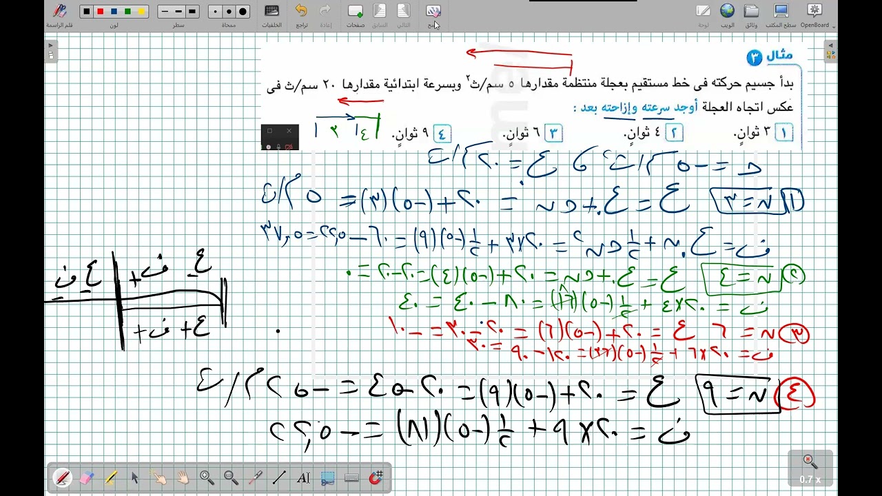882x496 pixels.
Task: Select the yellow pen color
Action: [x=142, y=12]
